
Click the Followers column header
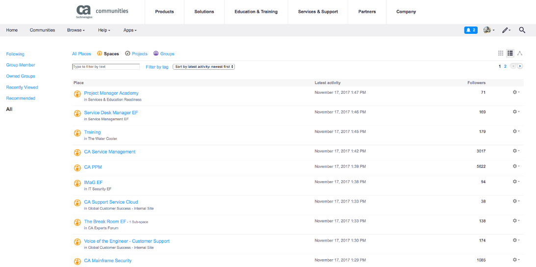tap(477, 83)
